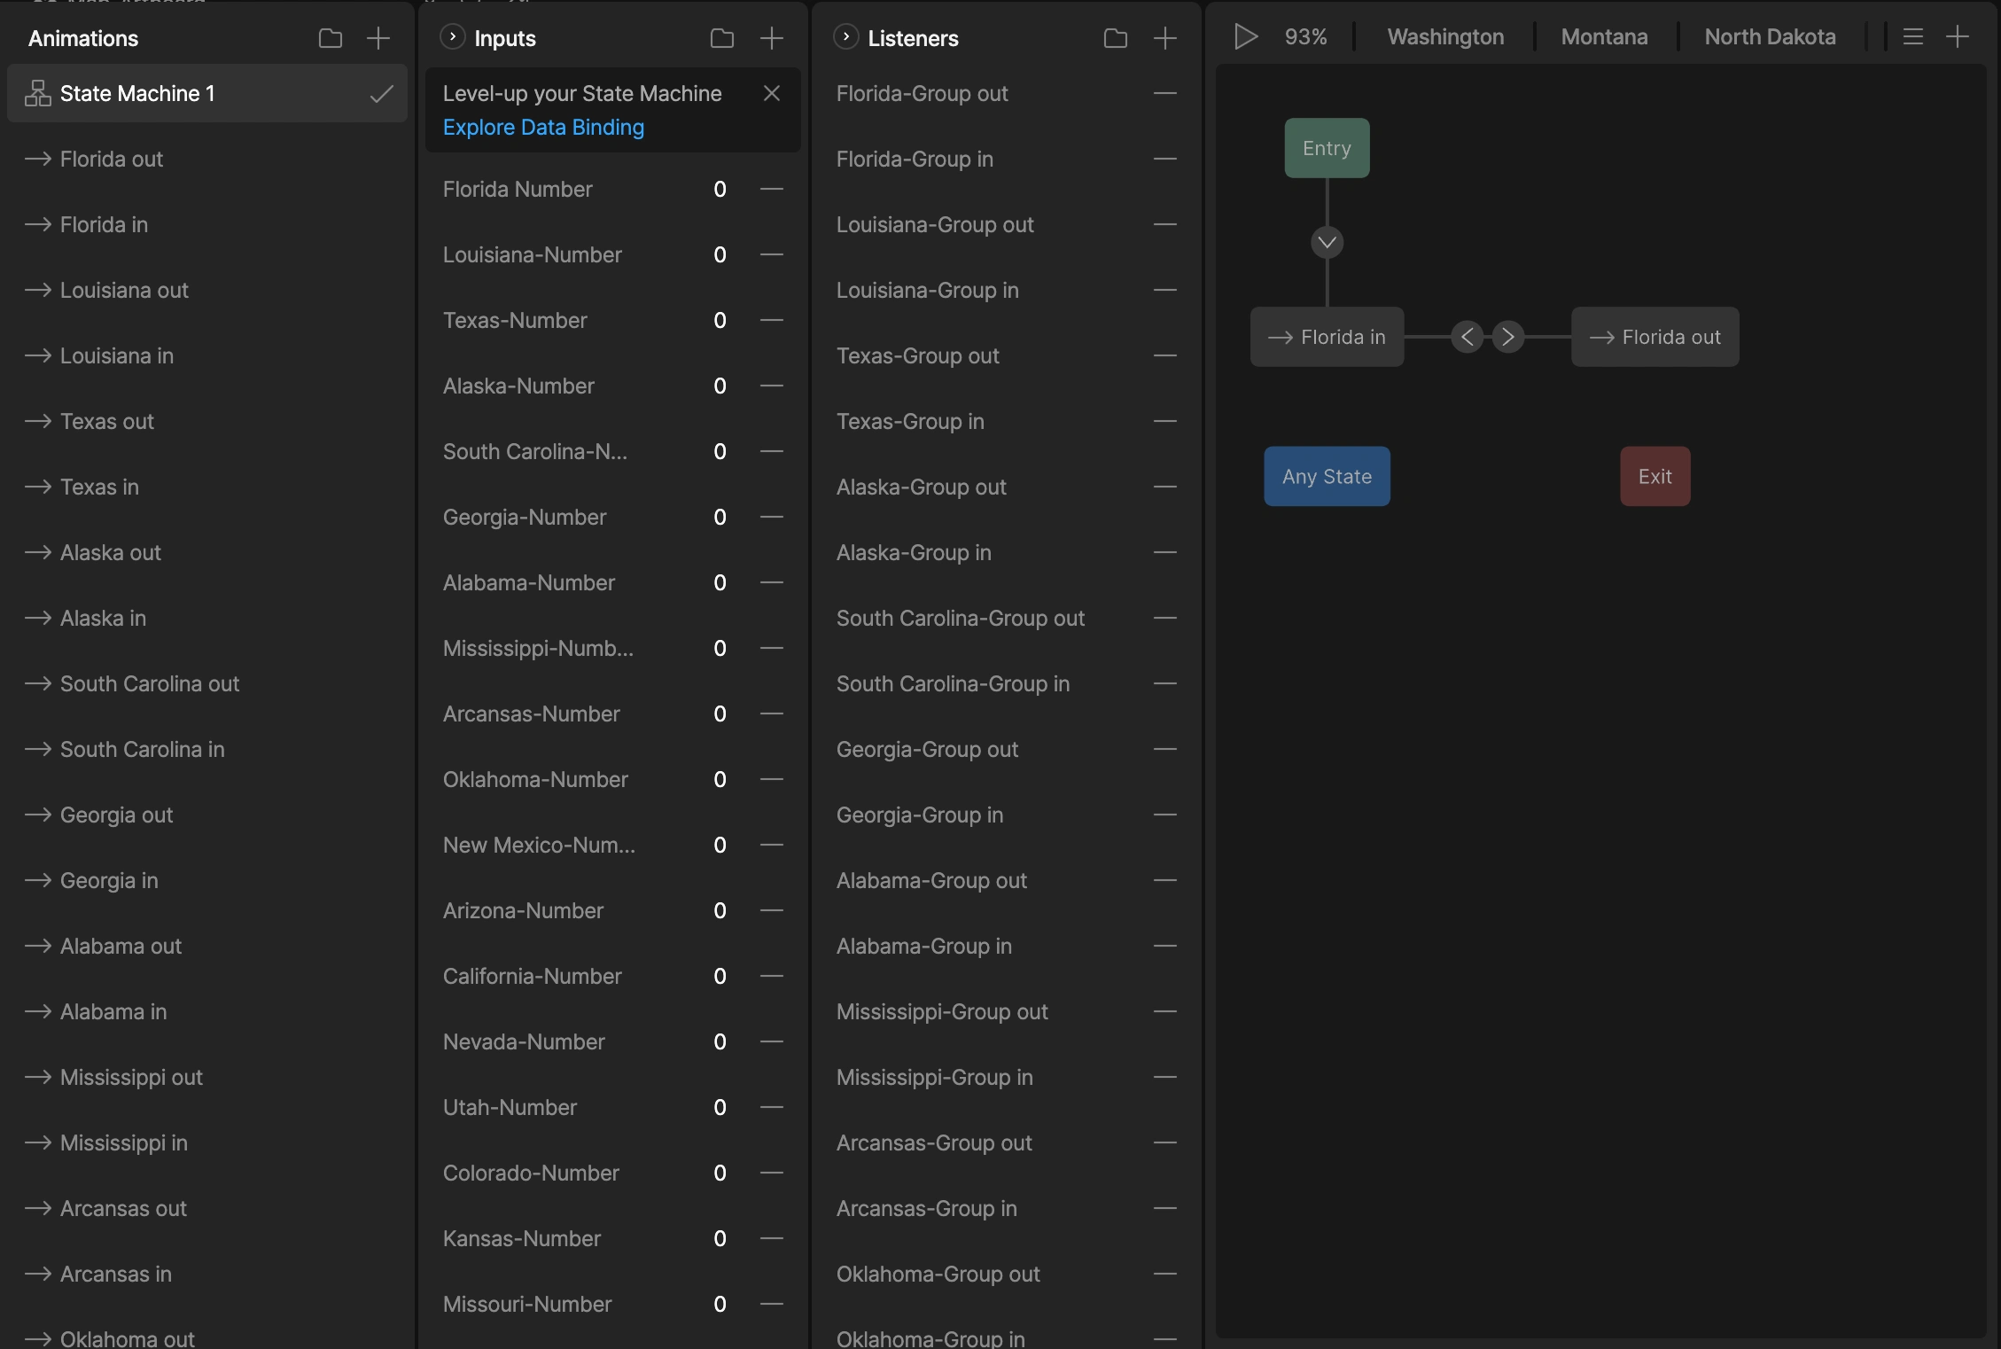The height and width of the screenshot is (1349, 2001).
Task: Create a folder in Listeners panel
Action: coord(1116,38)
